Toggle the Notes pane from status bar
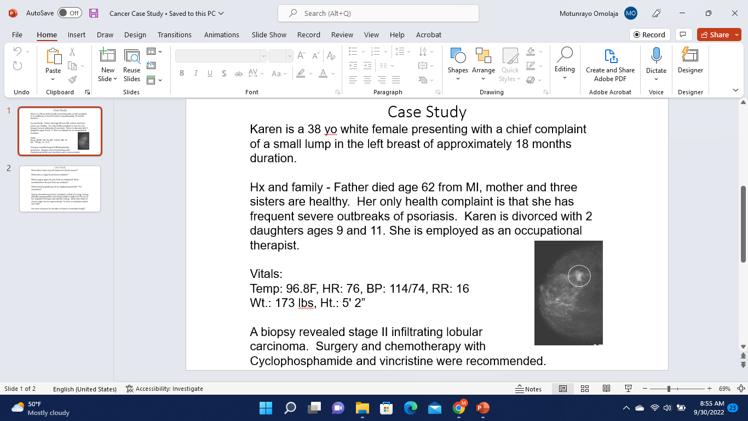Viewport: 748px width, 421px height. click(528, 389)
